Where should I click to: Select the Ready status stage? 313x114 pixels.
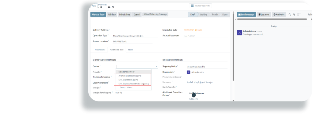(x=215, y=15)
